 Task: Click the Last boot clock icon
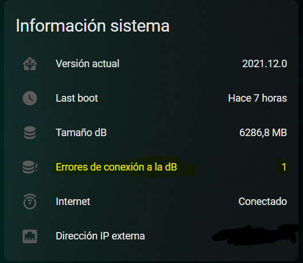pos(30,98)
